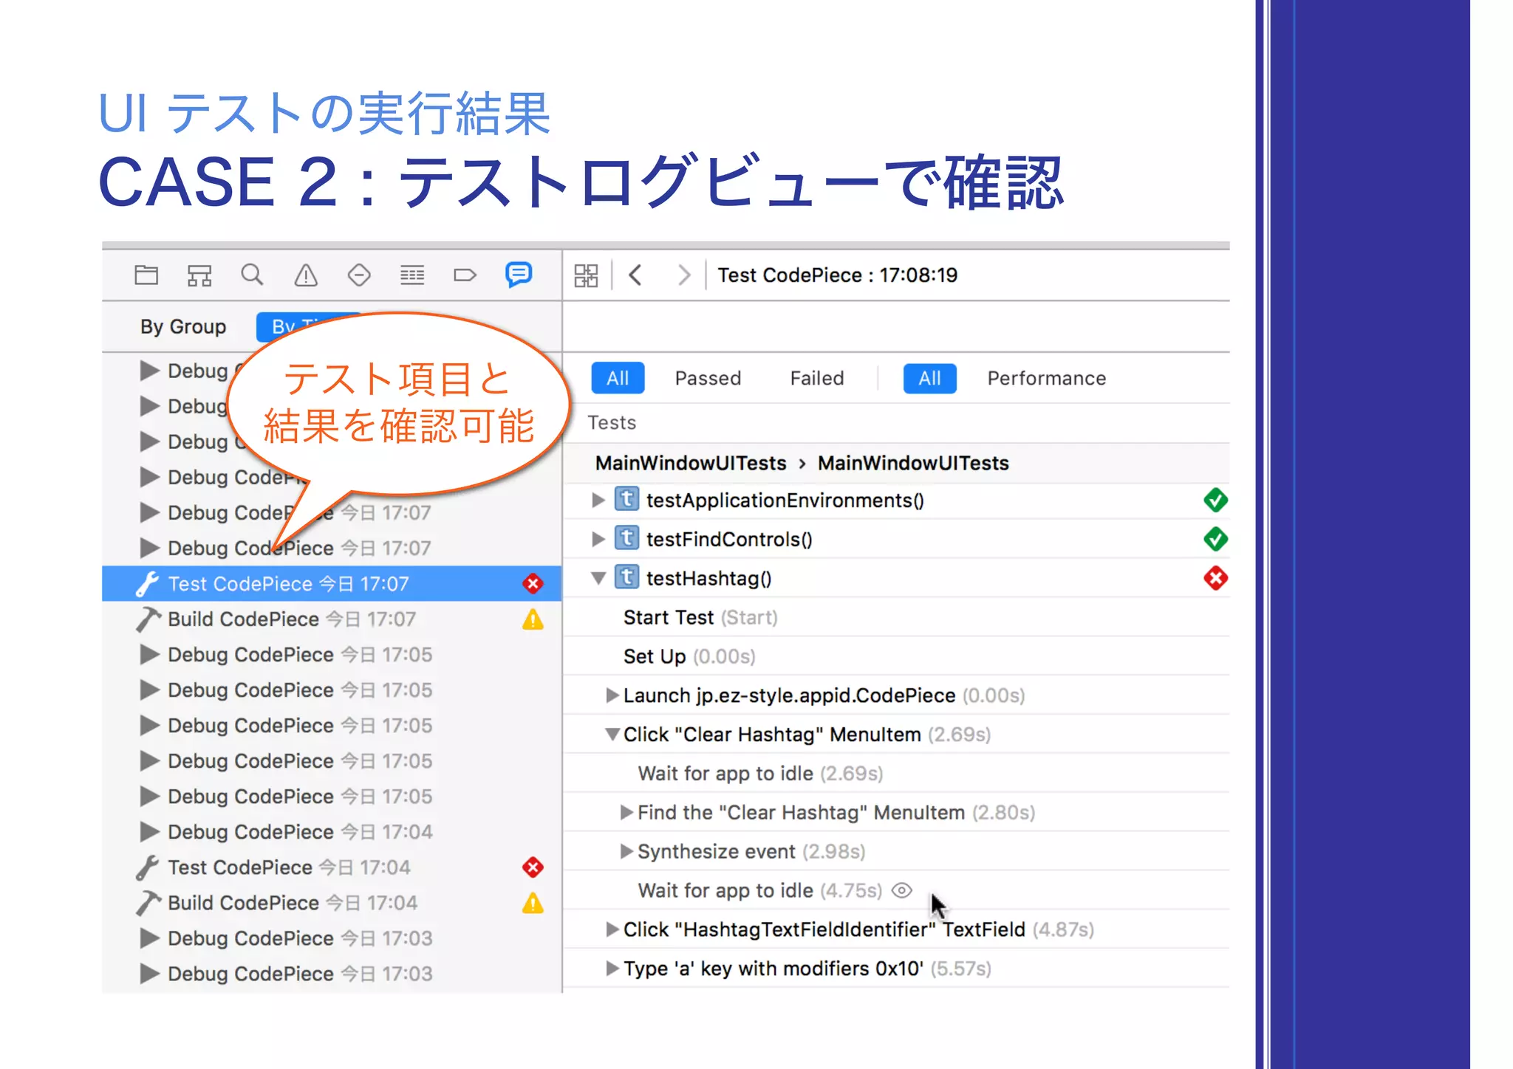The image size is (1513, 1069).
Task: Go forward with the right chevron
Action: coord(684,275)
